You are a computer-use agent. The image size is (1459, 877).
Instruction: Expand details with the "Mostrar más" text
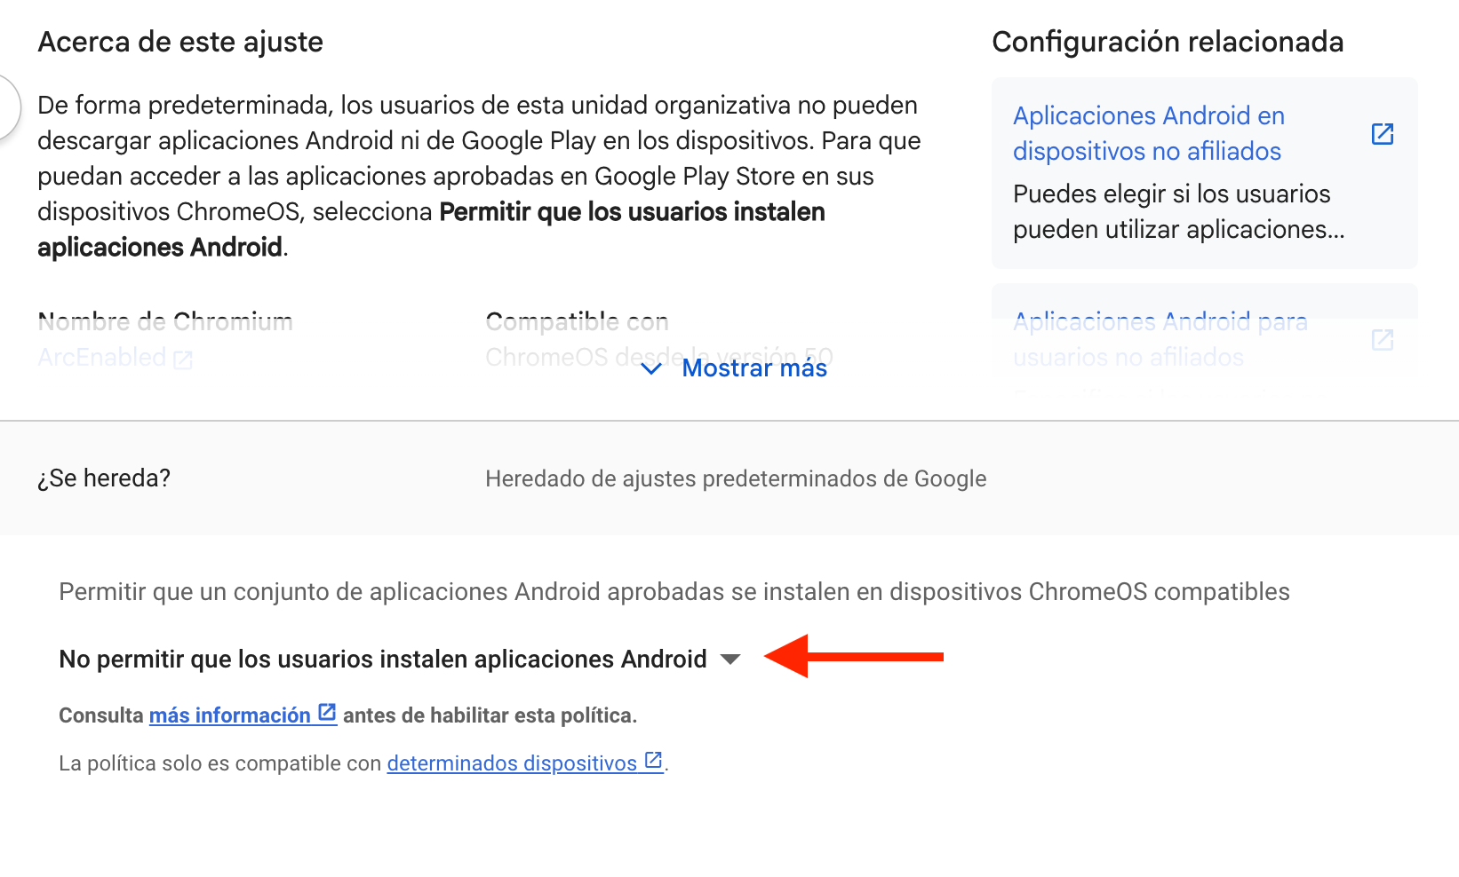pyautogui.click(x=754, y=368)
